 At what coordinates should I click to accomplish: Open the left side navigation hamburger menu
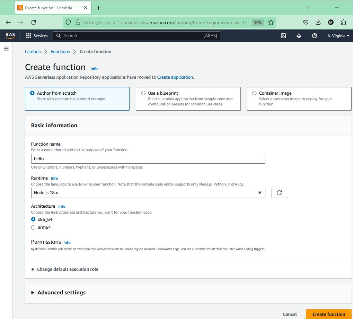[6, 49]
